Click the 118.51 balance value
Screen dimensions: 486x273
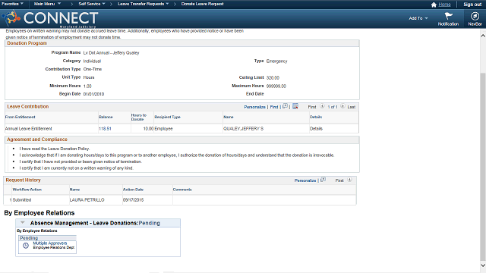point(105,128)
